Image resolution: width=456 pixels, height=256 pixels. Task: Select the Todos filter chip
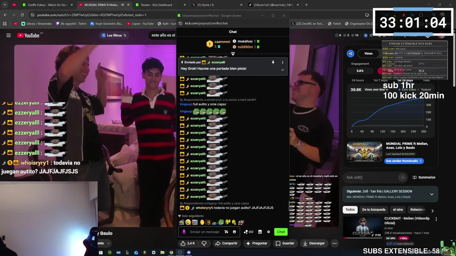click(350, 210)
